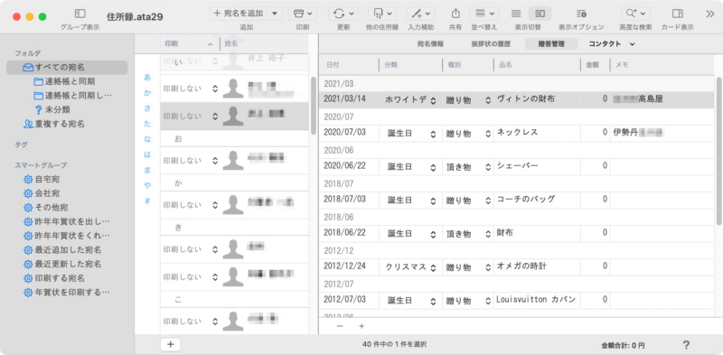Select the 未分類 item
Viewport: 723px width, 355px height.
[52, 109]
